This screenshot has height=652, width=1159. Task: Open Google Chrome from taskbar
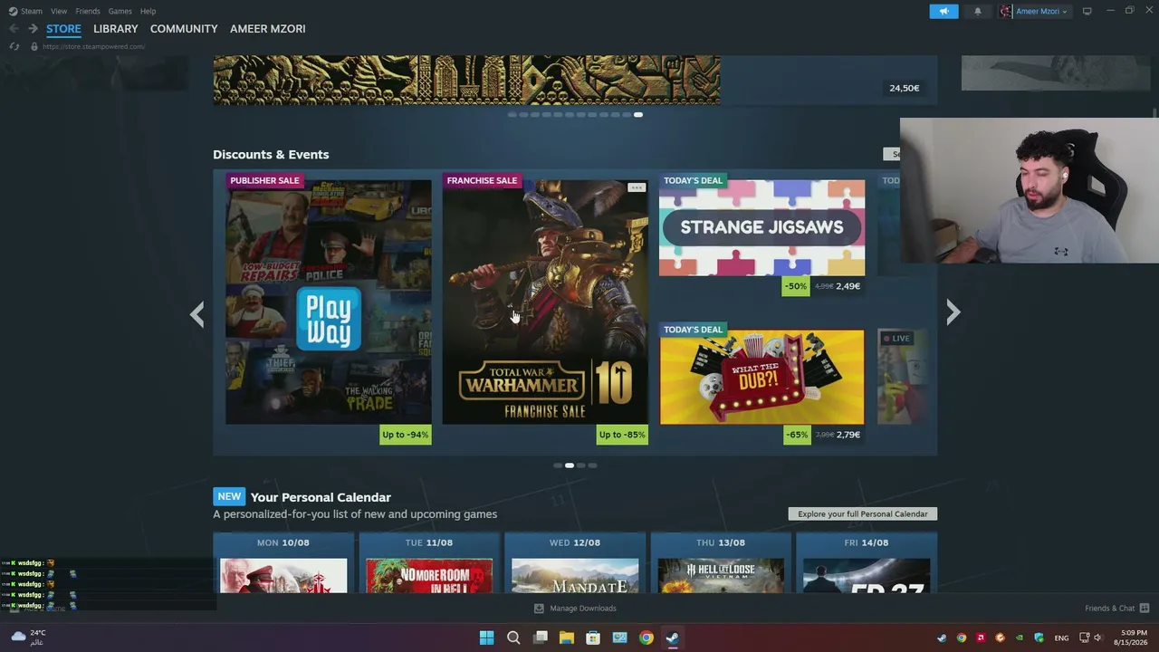(646, 638)
